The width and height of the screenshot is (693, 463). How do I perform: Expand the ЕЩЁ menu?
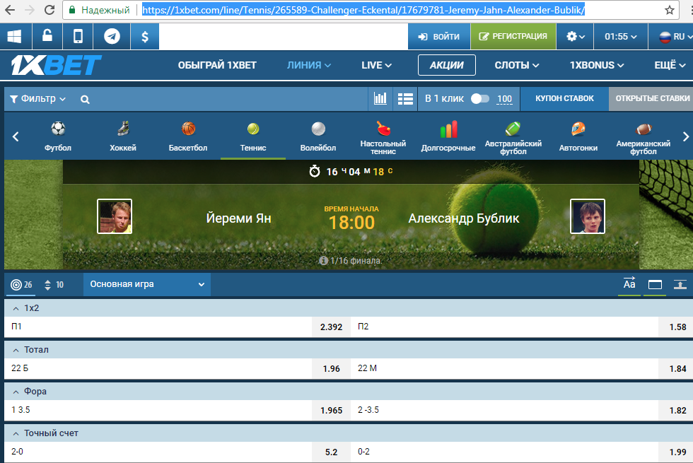(x=670, y=65)
